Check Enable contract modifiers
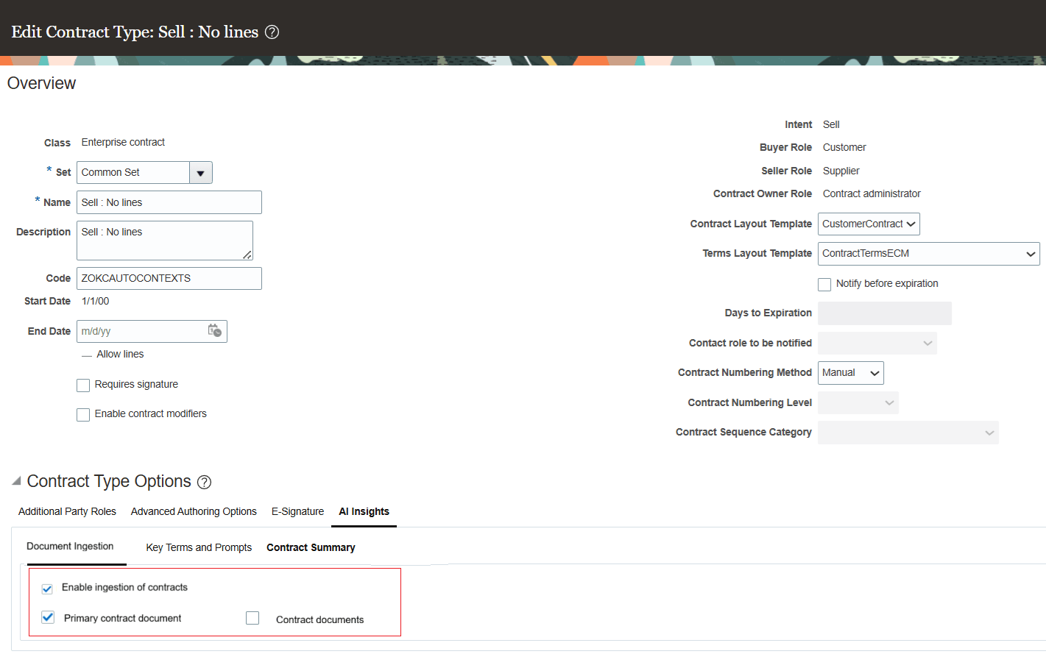The height and width of the screenshot is (654, 1046). [83, 414]
